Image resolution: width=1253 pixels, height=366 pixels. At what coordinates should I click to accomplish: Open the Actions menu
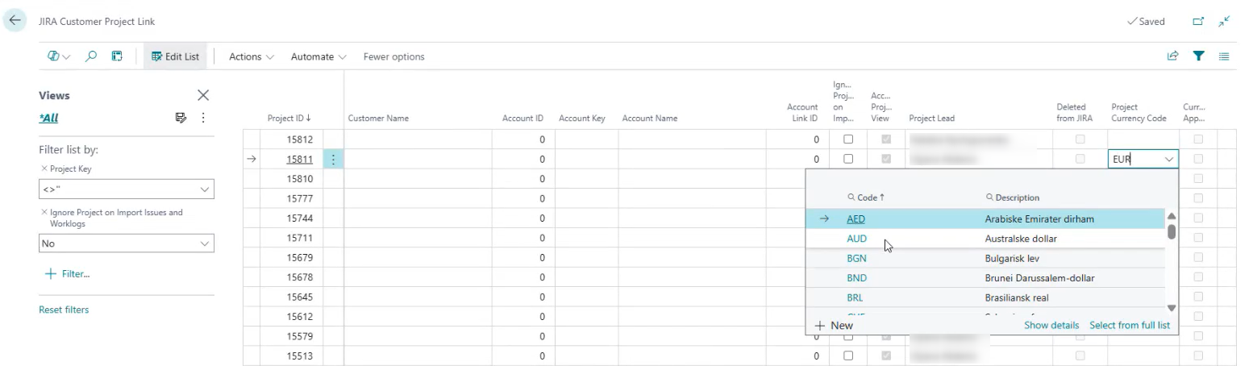[x=252, y=56]
